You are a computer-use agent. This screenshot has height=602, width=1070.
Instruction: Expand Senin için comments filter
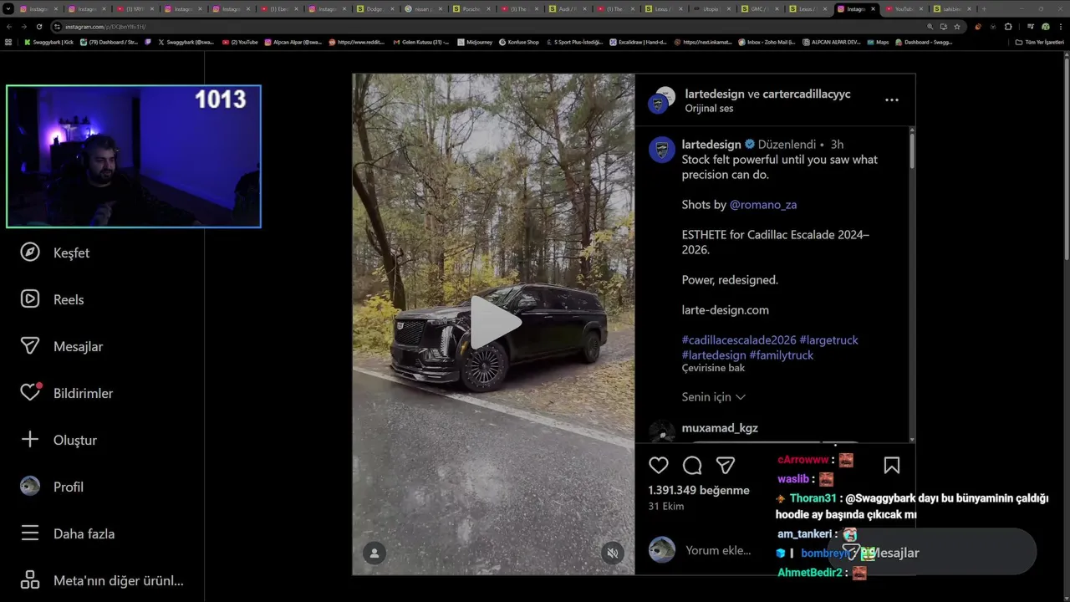tap(713, 397)
